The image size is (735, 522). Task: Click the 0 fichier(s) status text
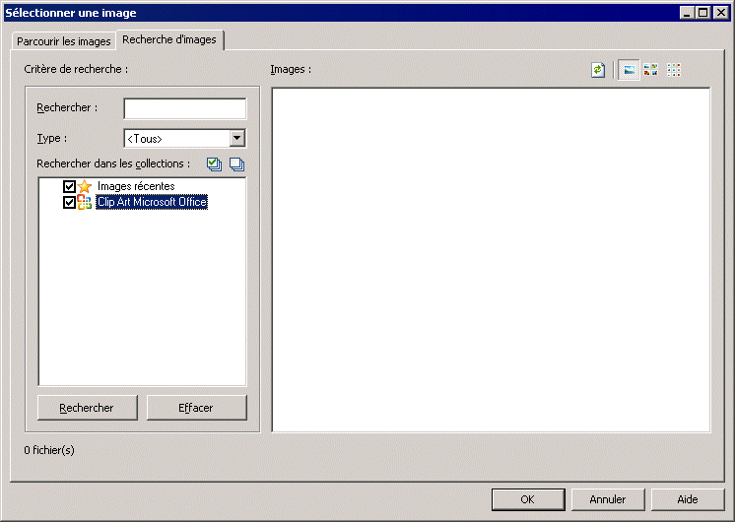[x=49, y=450]
